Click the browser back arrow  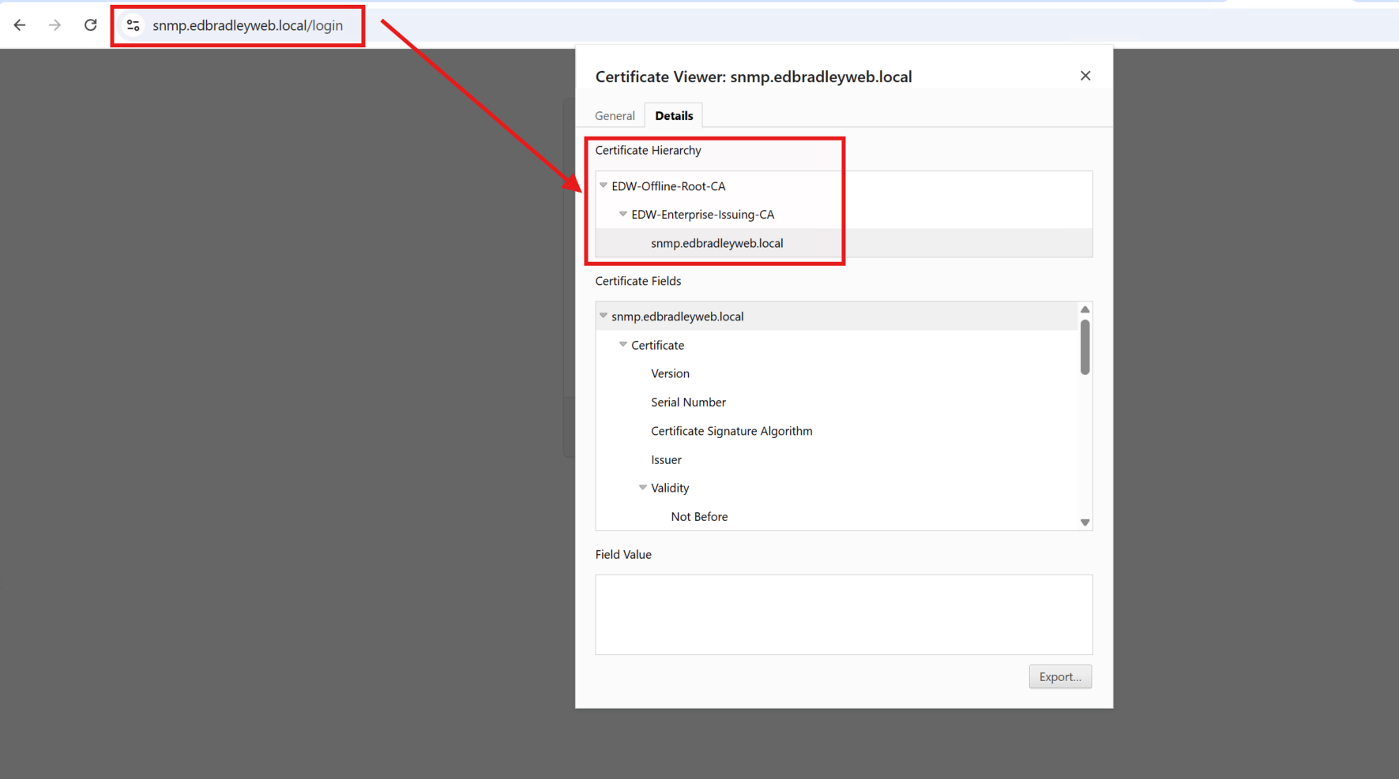coord(20,25)
